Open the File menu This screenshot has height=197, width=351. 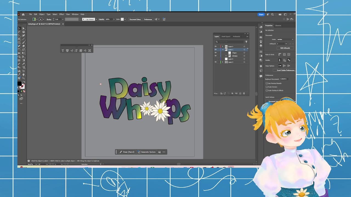(30, 14)
